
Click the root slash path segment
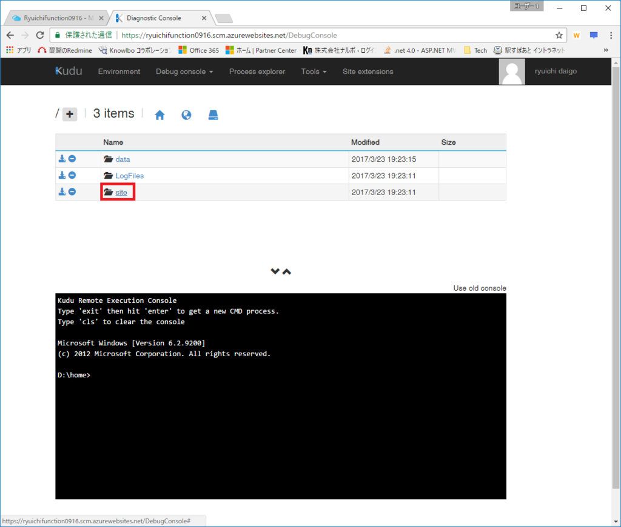[x=57, y=113]
